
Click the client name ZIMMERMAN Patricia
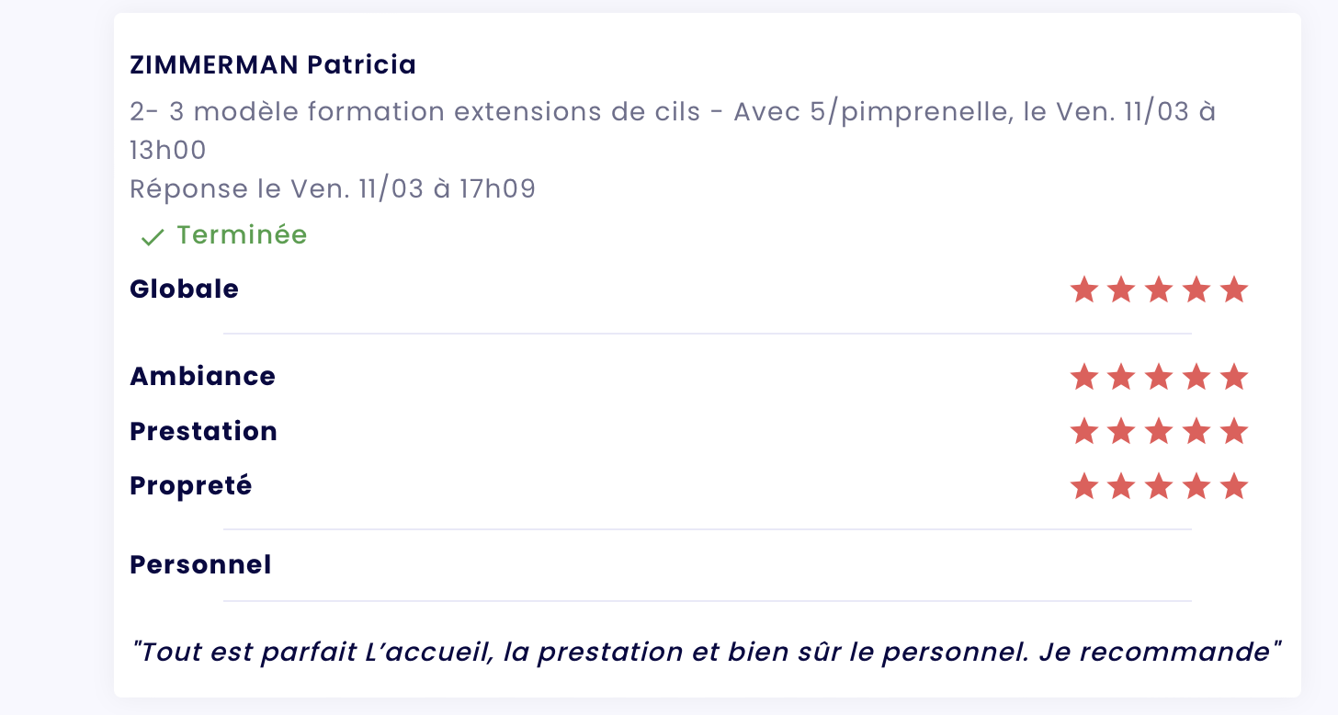273,65
